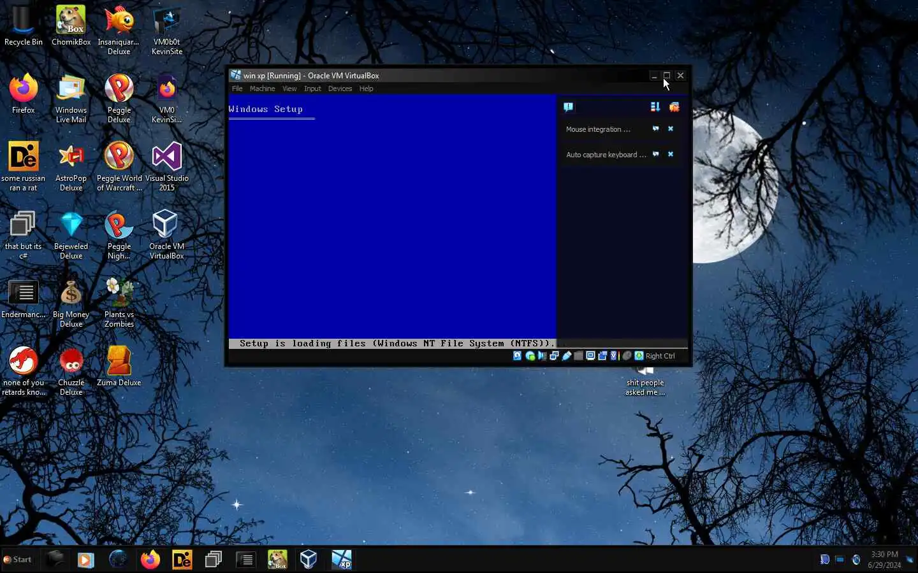
Task: Click the USB devices status icon
Action: pos(566,356)
